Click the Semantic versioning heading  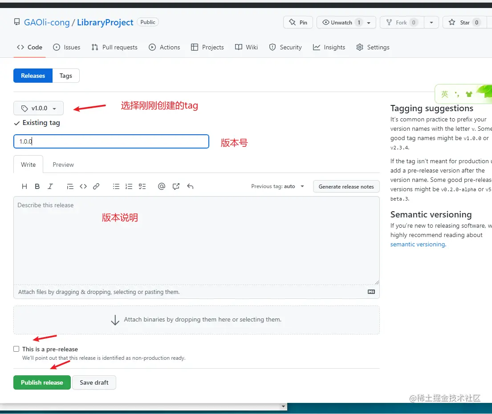point(431,214)
